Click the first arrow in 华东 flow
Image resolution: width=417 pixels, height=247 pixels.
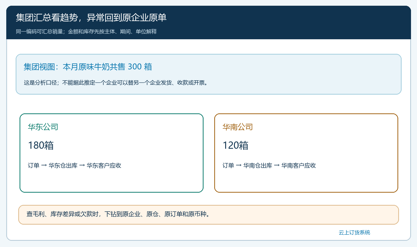click(44, 165)
